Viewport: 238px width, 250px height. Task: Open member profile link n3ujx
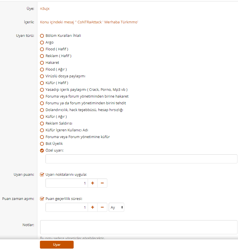click(45, 9)
